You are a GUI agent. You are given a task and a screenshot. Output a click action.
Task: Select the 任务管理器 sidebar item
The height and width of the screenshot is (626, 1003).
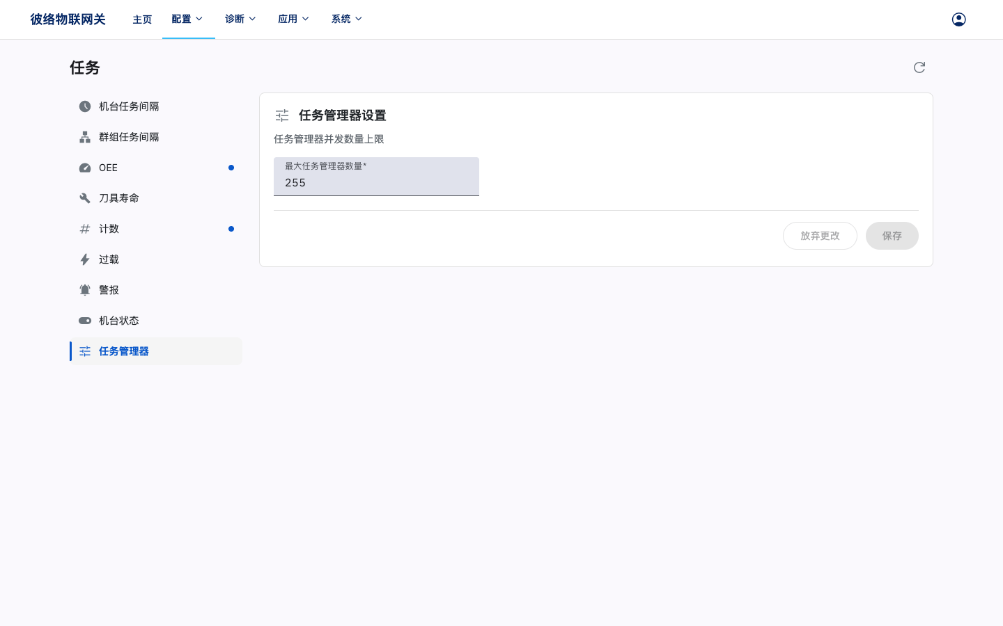tap(156, 351)
